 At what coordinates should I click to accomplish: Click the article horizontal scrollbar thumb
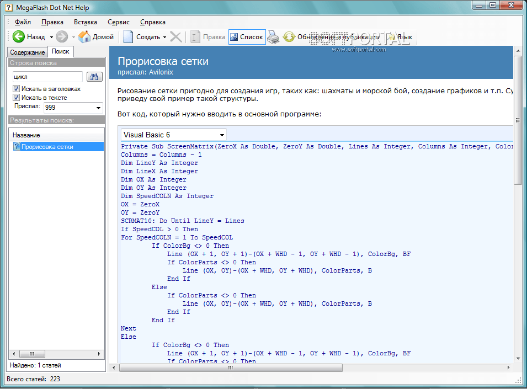(231, 368)
